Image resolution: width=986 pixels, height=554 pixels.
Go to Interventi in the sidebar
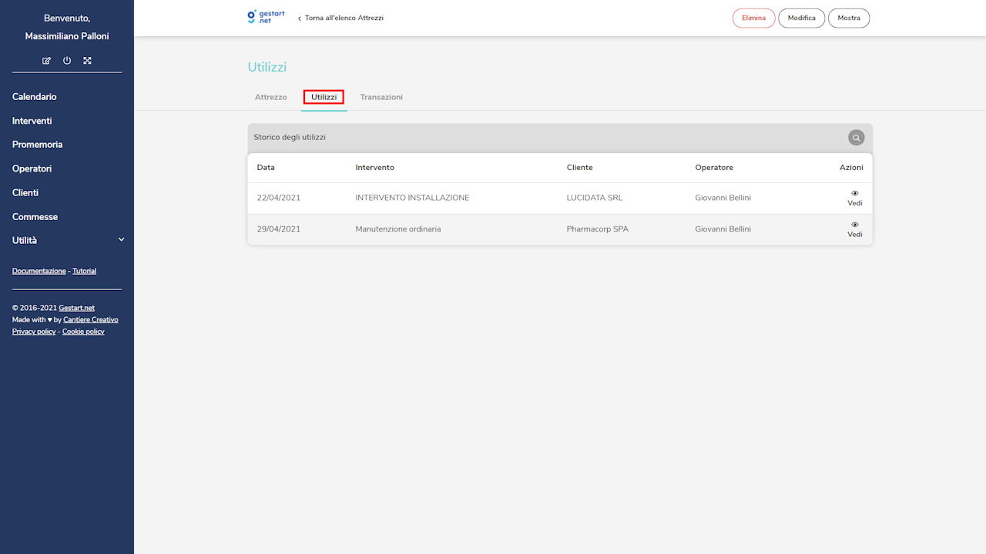click(x=32, y=121)
